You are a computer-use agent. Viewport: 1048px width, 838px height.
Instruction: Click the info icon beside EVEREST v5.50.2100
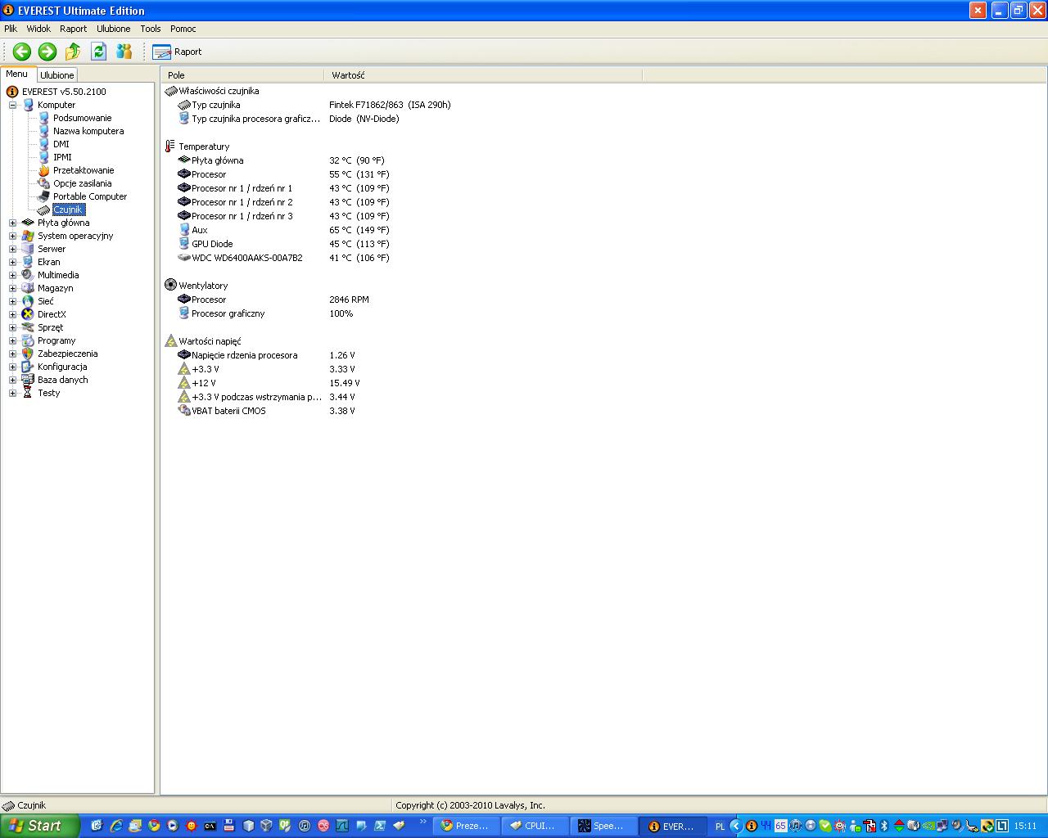pyautogui.click(x=12, y=92)
